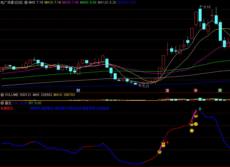Click the 港 event marker
230x167 pixels.
pos(167,90)
